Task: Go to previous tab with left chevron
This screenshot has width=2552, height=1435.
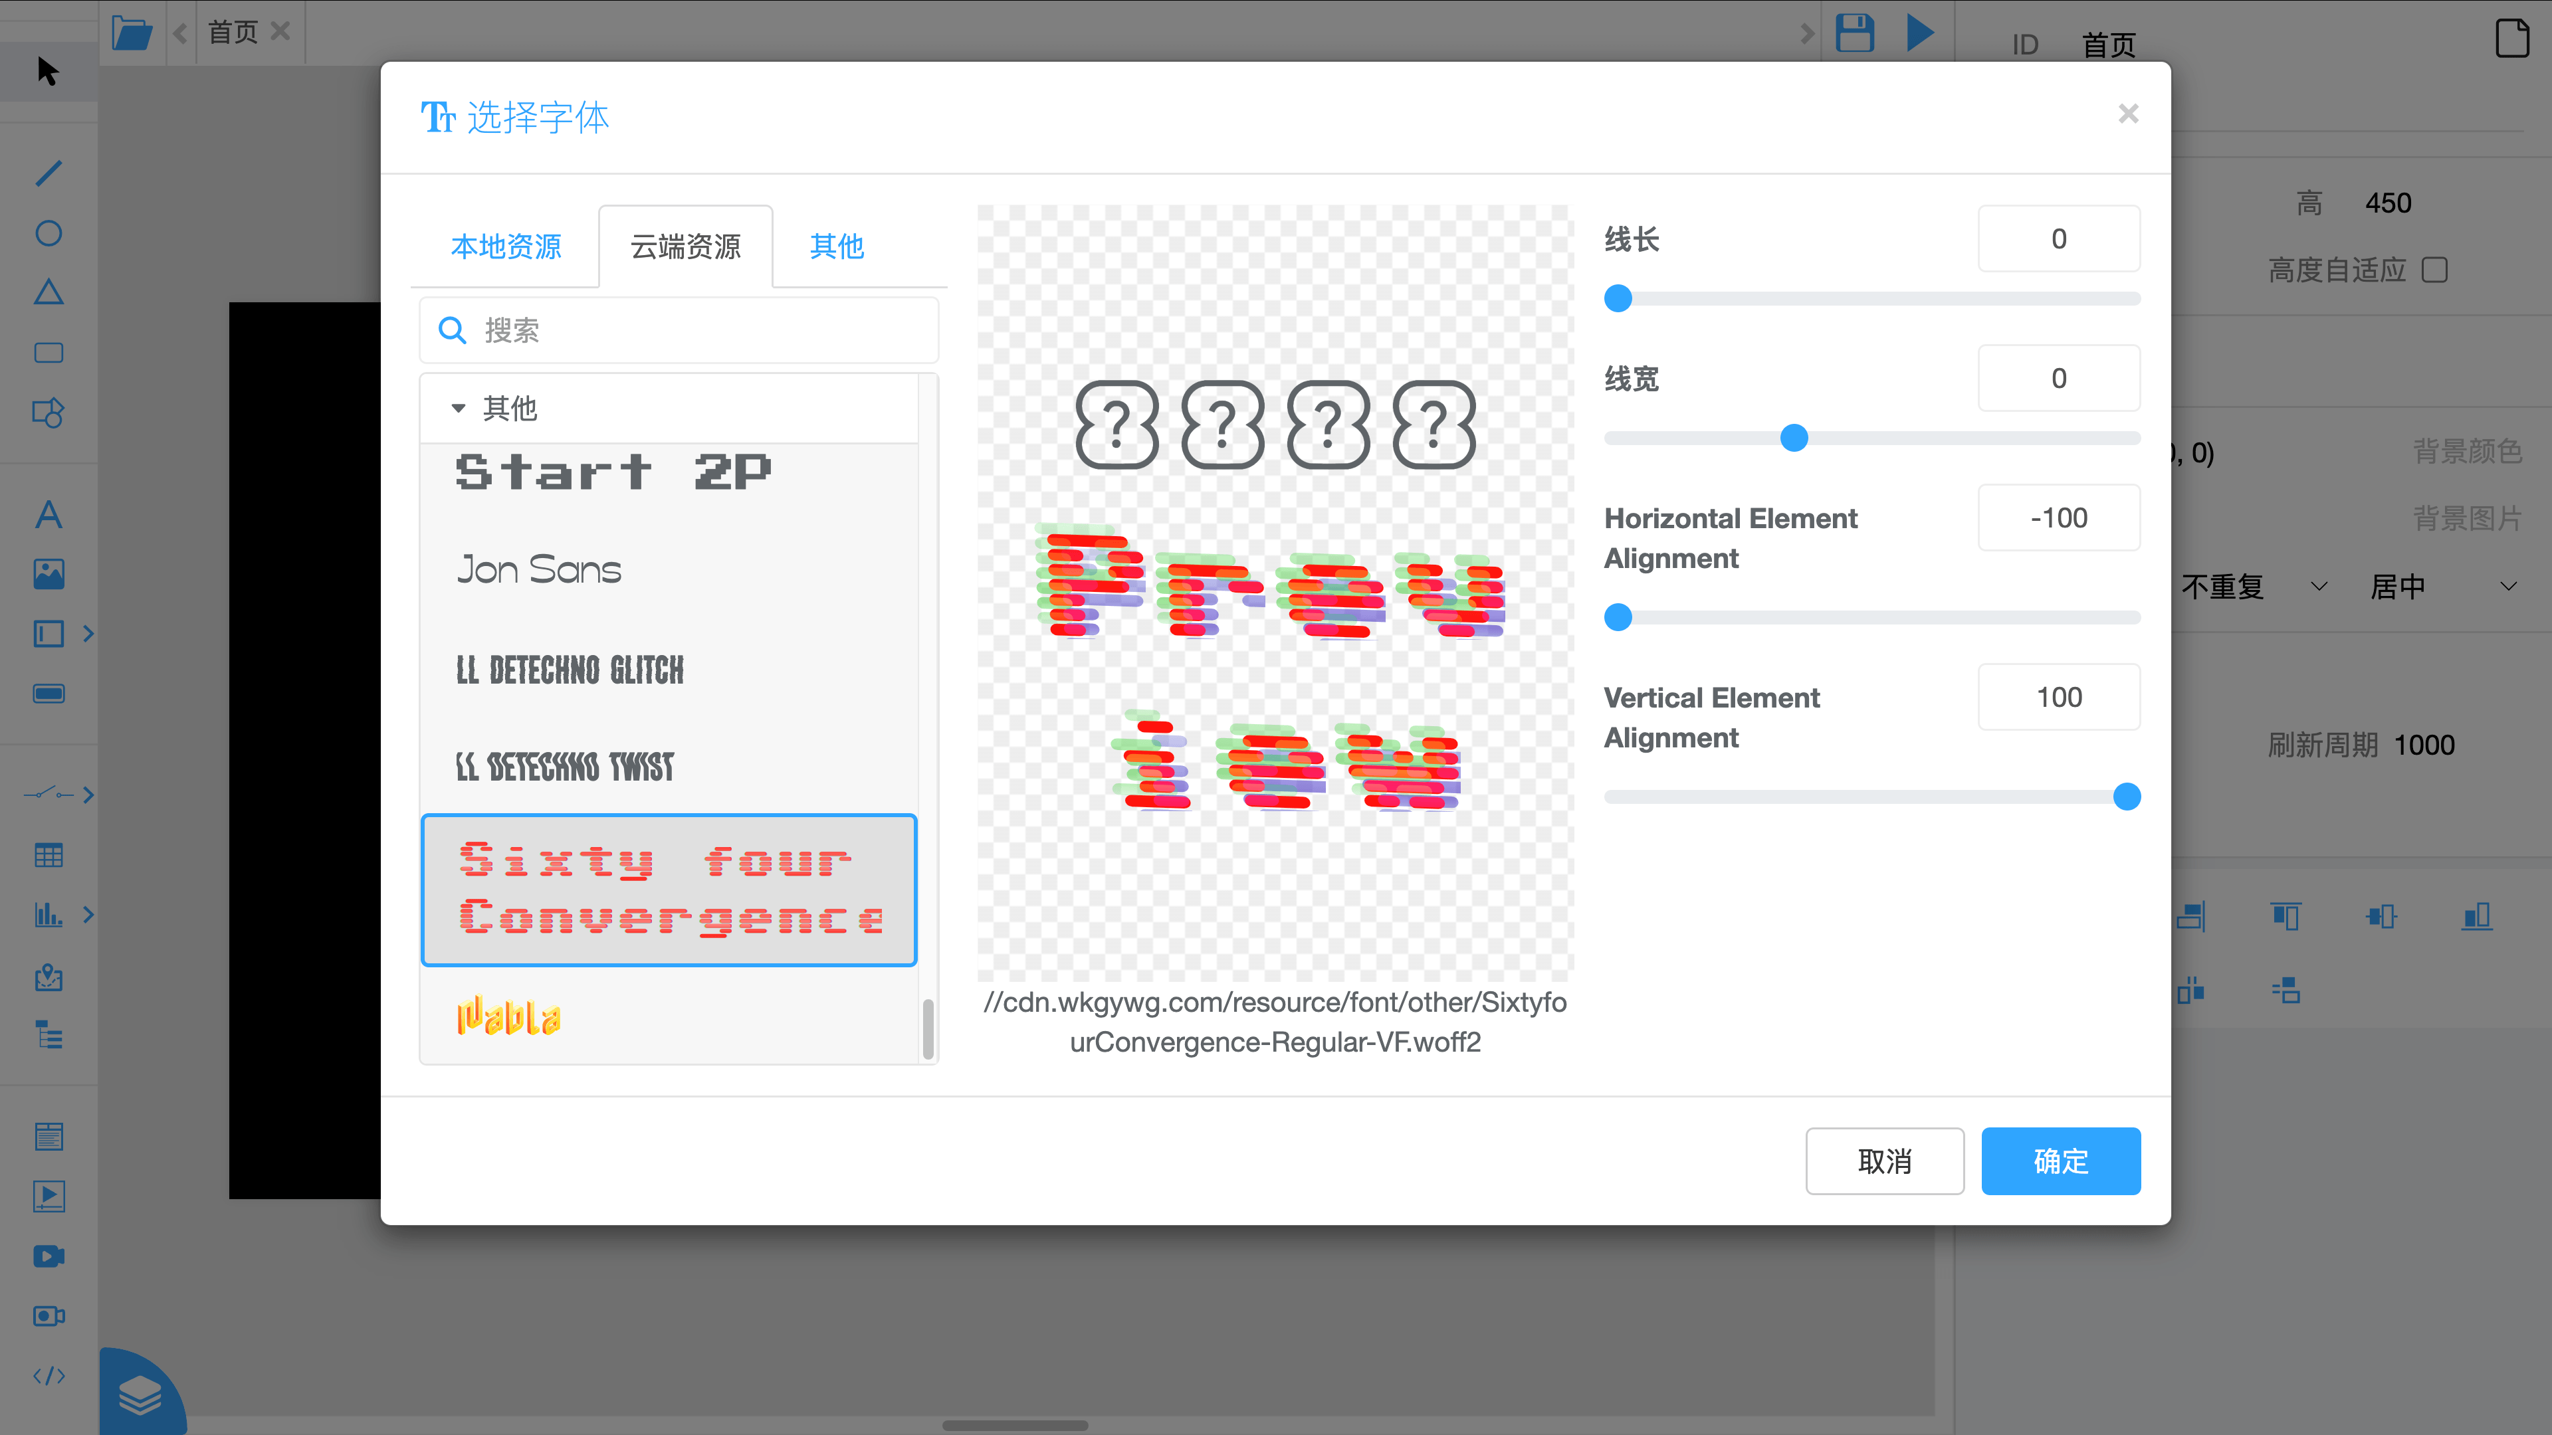Action: tap(180, 33)
